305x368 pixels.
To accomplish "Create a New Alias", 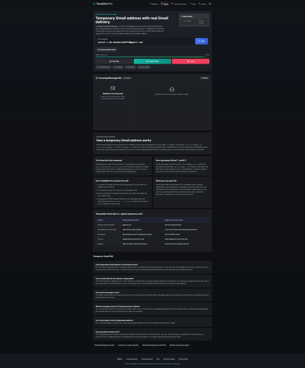I will coord(114,61).
